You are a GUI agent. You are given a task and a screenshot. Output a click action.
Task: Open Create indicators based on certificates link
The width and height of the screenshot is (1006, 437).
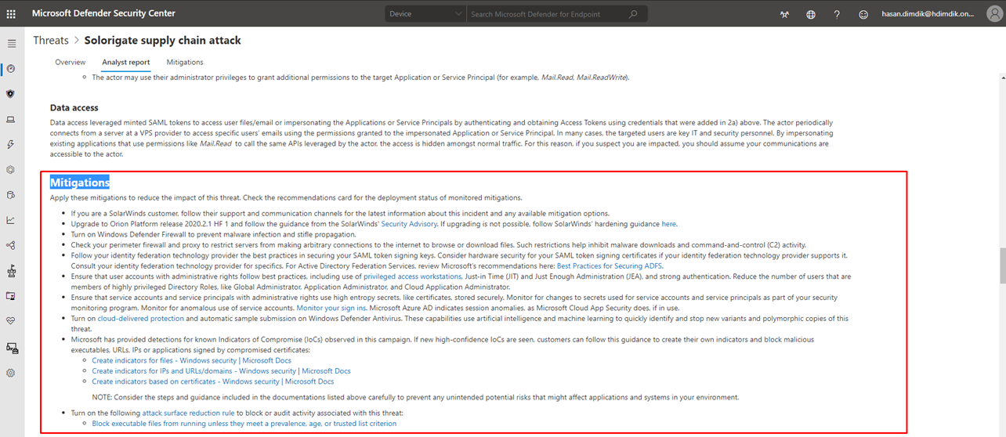(213, 381)
